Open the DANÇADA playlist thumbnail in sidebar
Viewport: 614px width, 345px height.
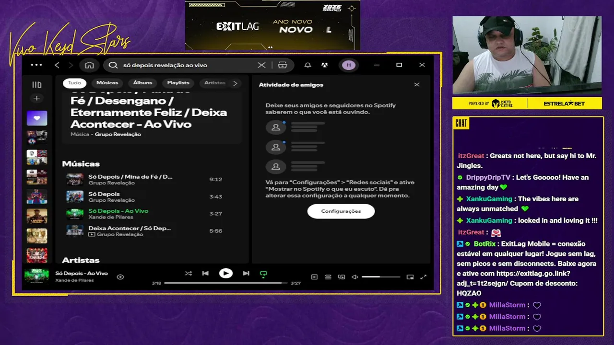click(37, 255)
